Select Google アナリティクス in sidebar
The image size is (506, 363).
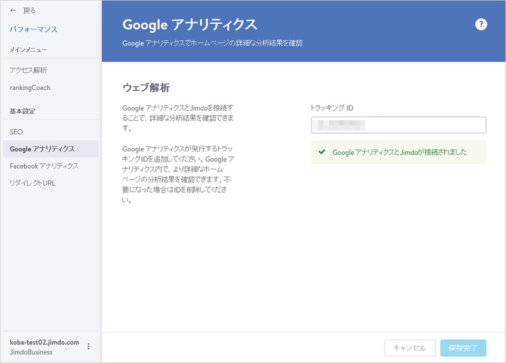click(51, 149)
